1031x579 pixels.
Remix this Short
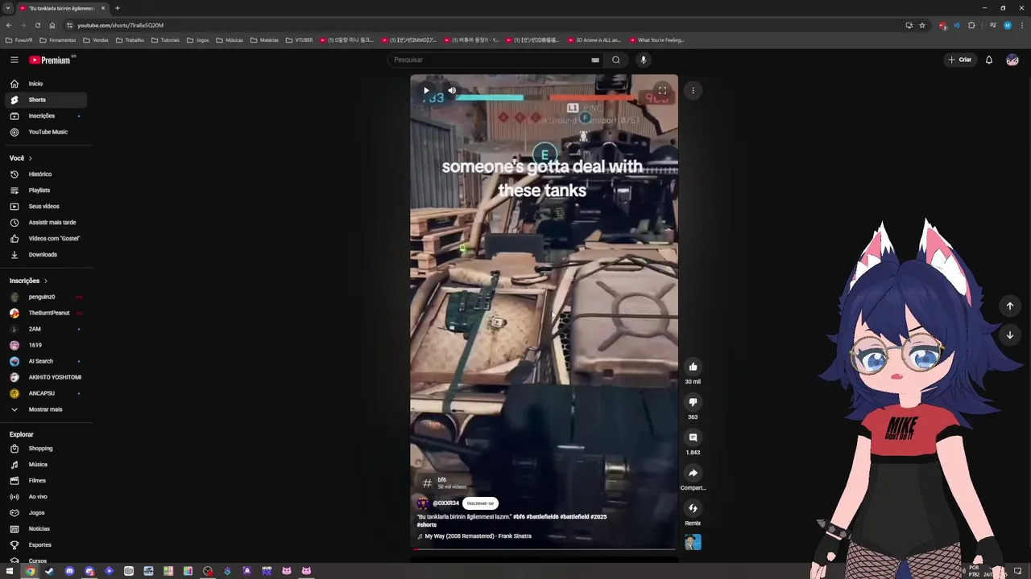click(x=693, y=508)
